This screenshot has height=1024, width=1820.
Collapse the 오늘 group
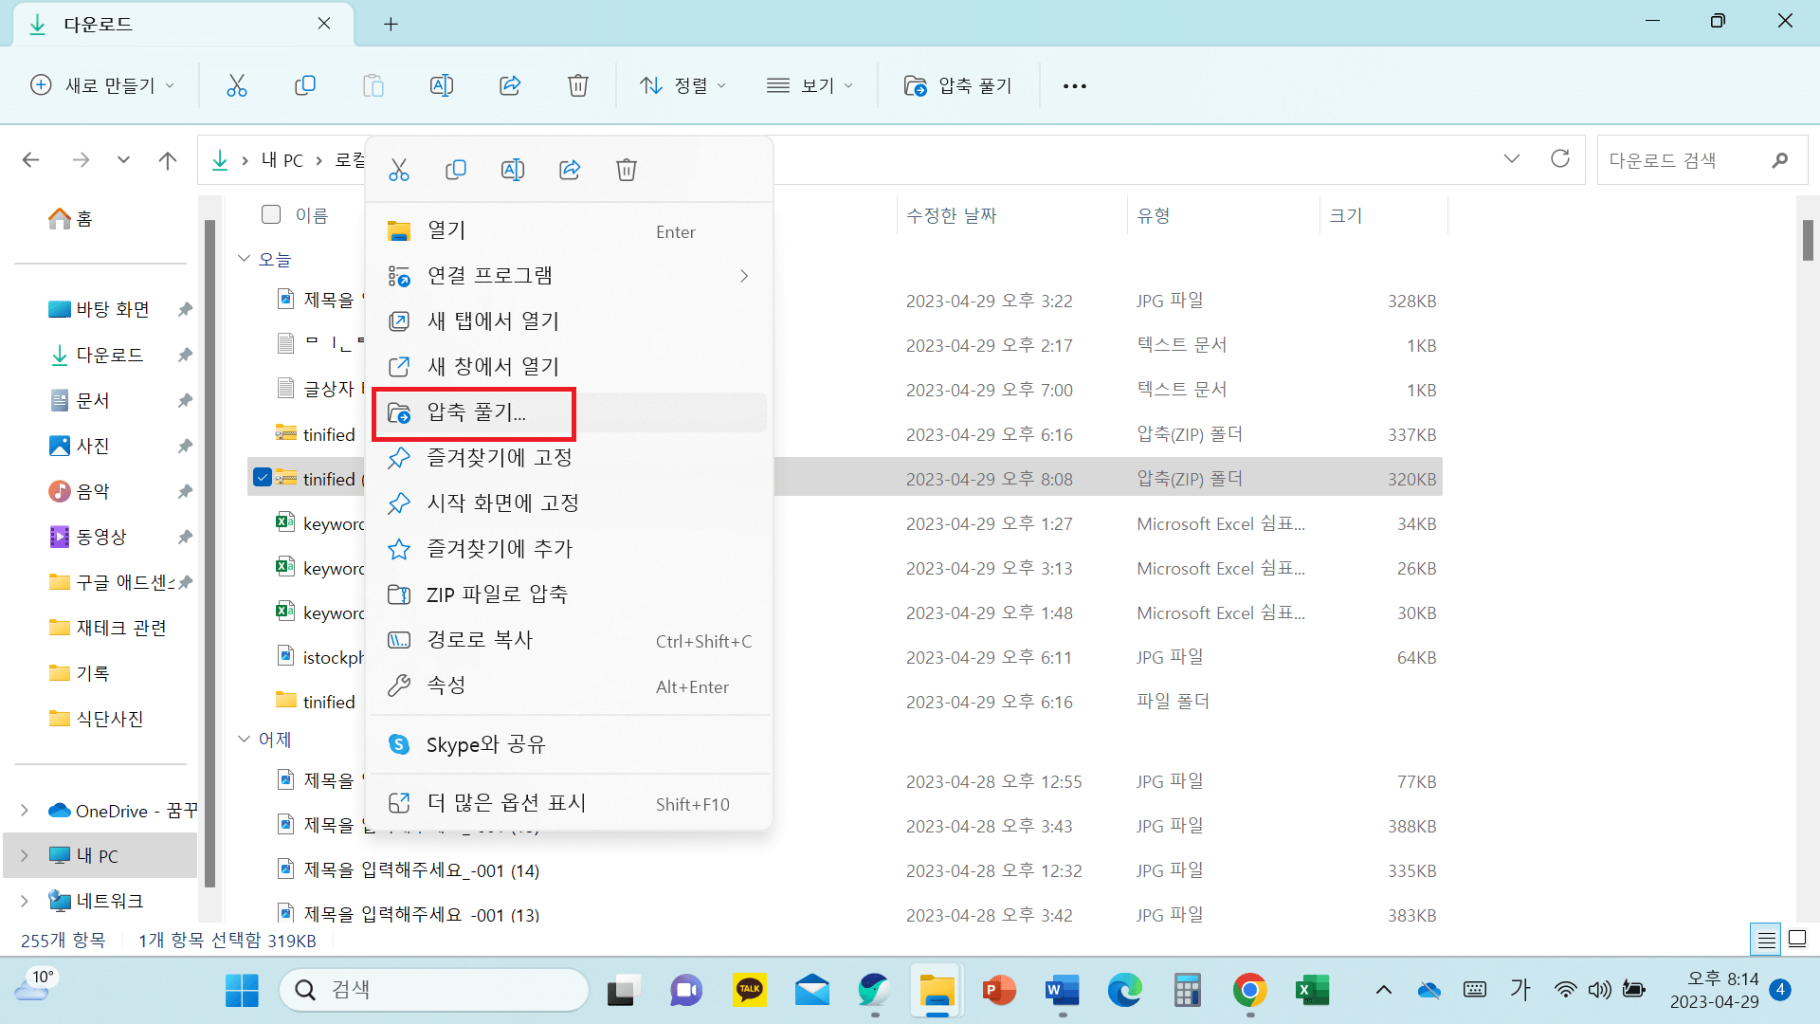point(244,259)
